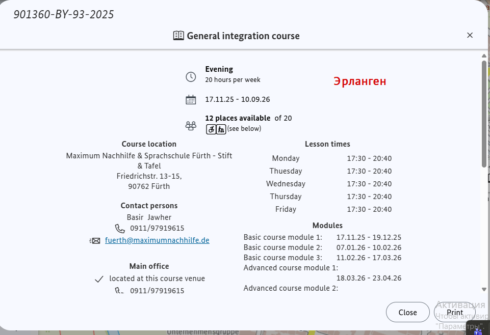The width and height of the screenshot is (490, 335).
Task: Click Basic course module 1 label
Action: 283,237
